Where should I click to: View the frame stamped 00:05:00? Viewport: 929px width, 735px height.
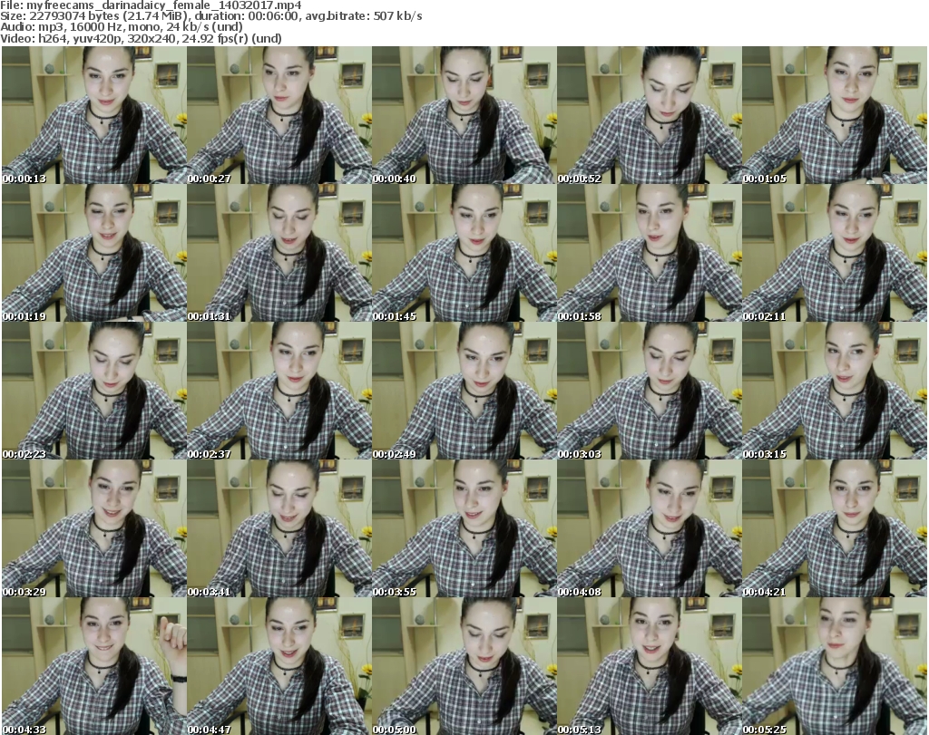click(464, 666)
